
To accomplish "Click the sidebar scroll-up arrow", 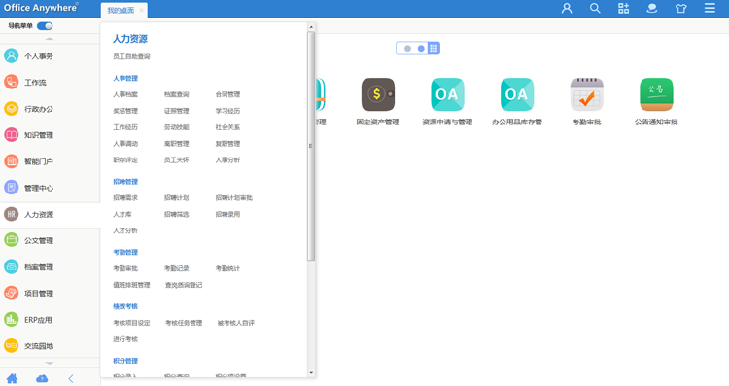I will 50,39.
